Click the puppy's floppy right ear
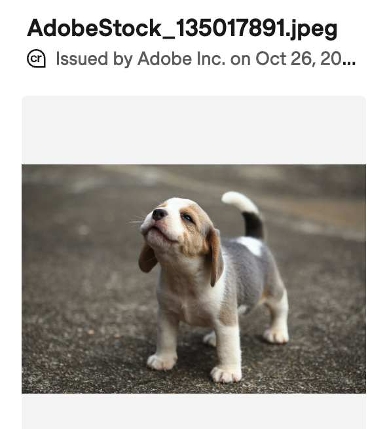The image size is (387, 429). 216,256
